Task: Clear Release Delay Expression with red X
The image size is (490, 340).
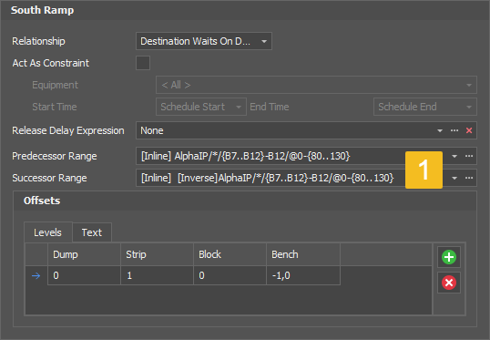Action: (469, 130)
